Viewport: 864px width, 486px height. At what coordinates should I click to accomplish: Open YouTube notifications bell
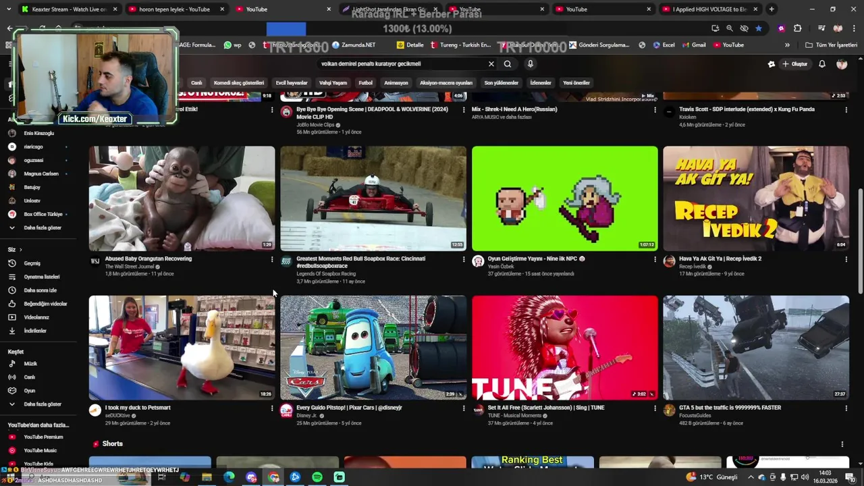coord(822,64)
